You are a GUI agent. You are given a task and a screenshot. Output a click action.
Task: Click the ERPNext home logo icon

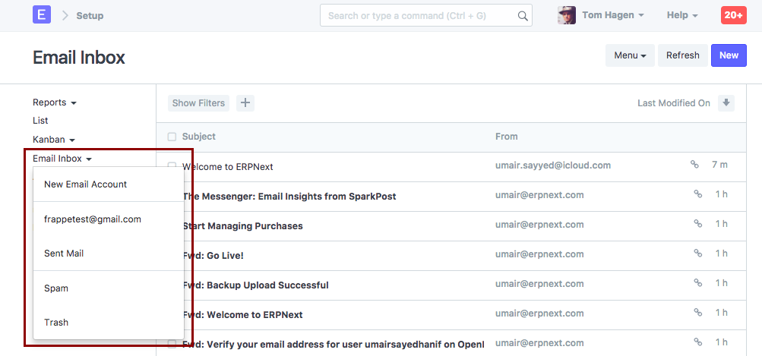[x=42, y=15]
